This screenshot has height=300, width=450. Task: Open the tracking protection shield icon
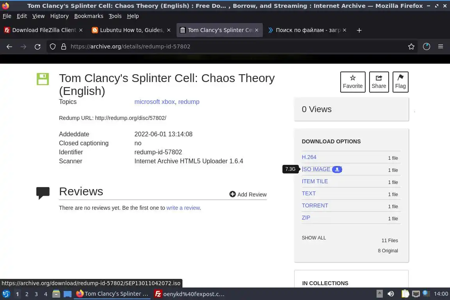[52, 46]
